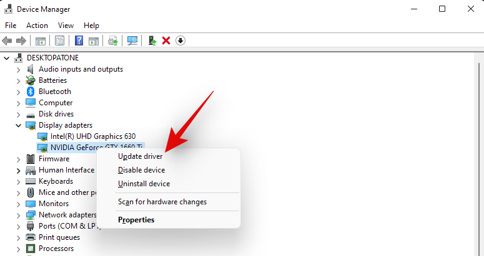
Task: Choose Disable device from context menu
Action: coord(169,170)
